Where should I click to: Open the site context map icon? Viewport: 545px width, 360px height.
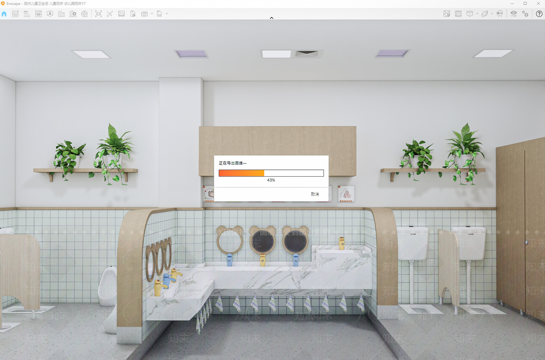(50, 14)
